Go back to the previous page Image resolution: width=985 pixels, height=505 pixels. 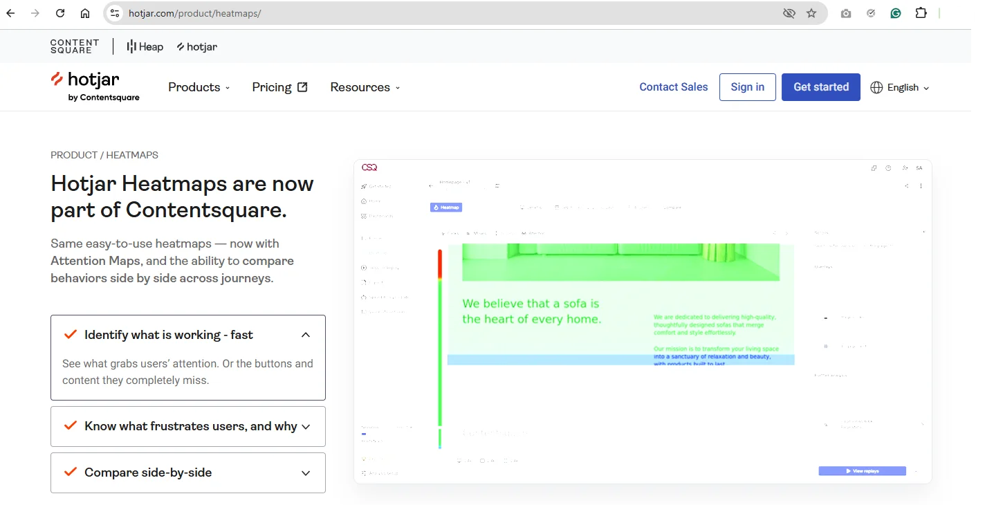coord(10,13)
